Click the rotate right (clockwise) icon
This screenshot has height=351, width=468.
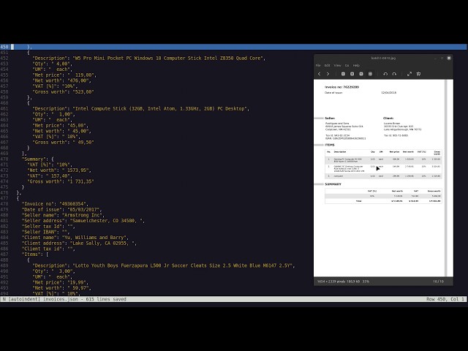tap(394, 74)
